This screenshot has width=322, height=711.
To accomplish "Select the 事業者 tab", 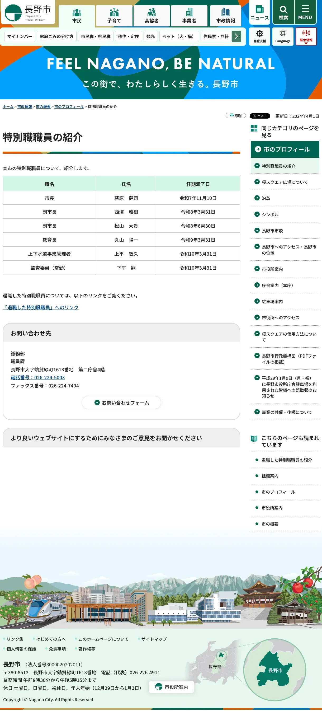I will (189, 16).
